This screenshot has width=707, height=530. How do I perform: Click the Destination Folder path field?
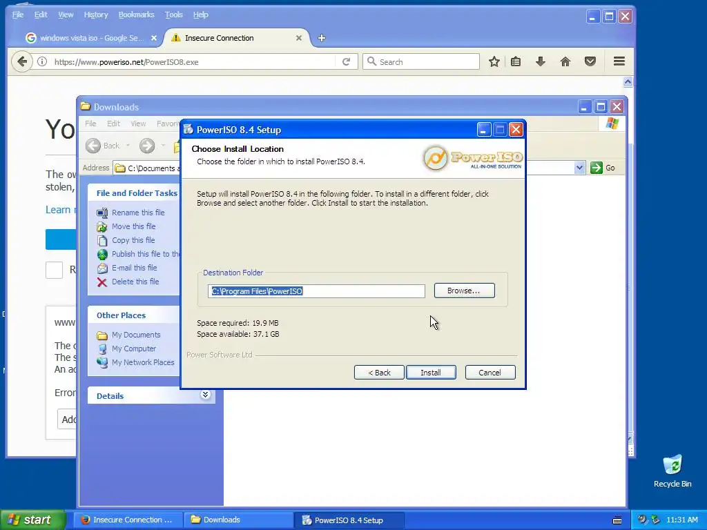pos(316,291)
